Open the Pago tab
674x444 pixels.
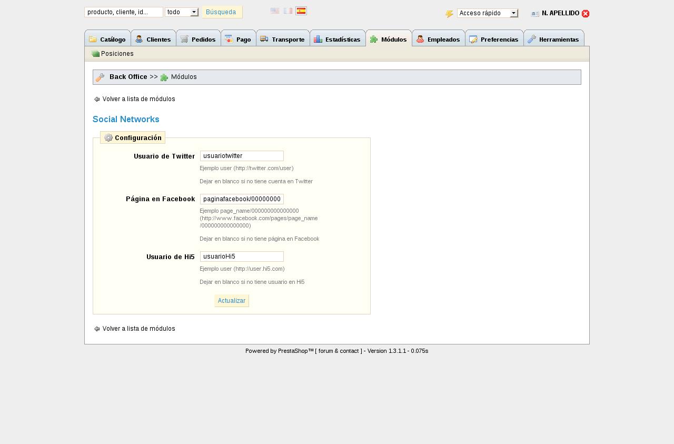point(239,38)
